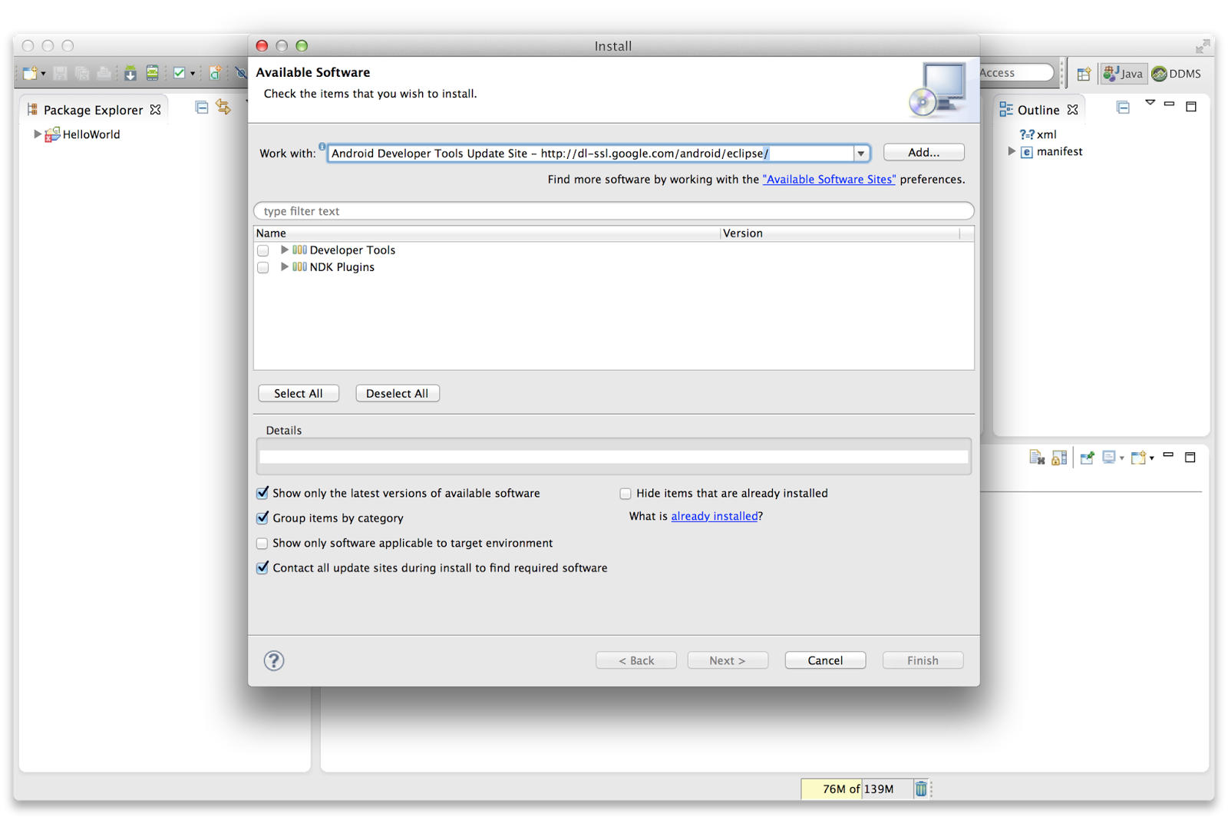Screen dimensions: 1228x820
Task: Enable Hide items that are already installed
Action: click(x=626, y=493)
